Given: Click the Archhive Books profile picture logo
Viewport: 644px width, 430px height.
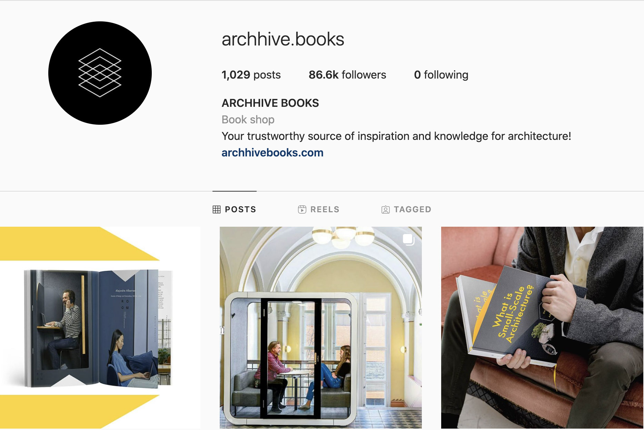Looking at the screenshot, I should coord(100,73).
